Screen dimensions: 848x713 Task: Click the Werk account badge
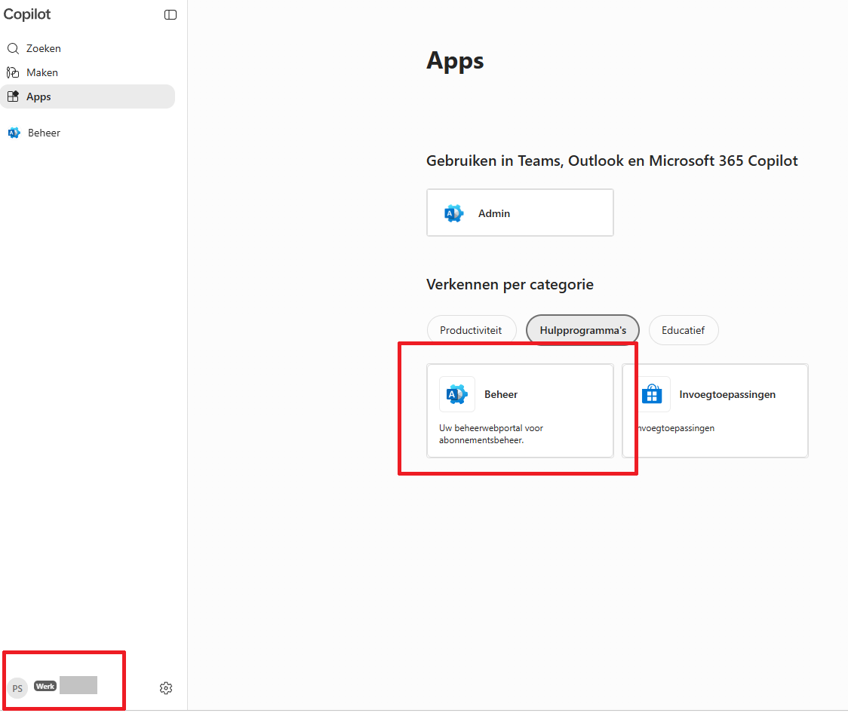click(45, 686)
